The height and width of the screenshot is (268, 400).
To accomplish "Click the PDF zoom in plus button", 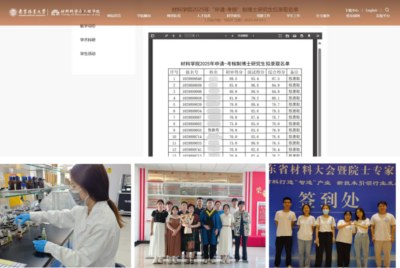I will tap(232, 36).
